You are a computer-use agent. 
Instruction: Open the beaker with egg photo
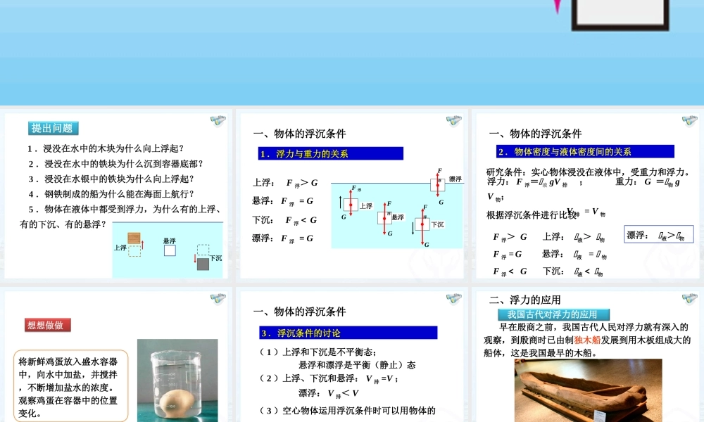[177, 381]
